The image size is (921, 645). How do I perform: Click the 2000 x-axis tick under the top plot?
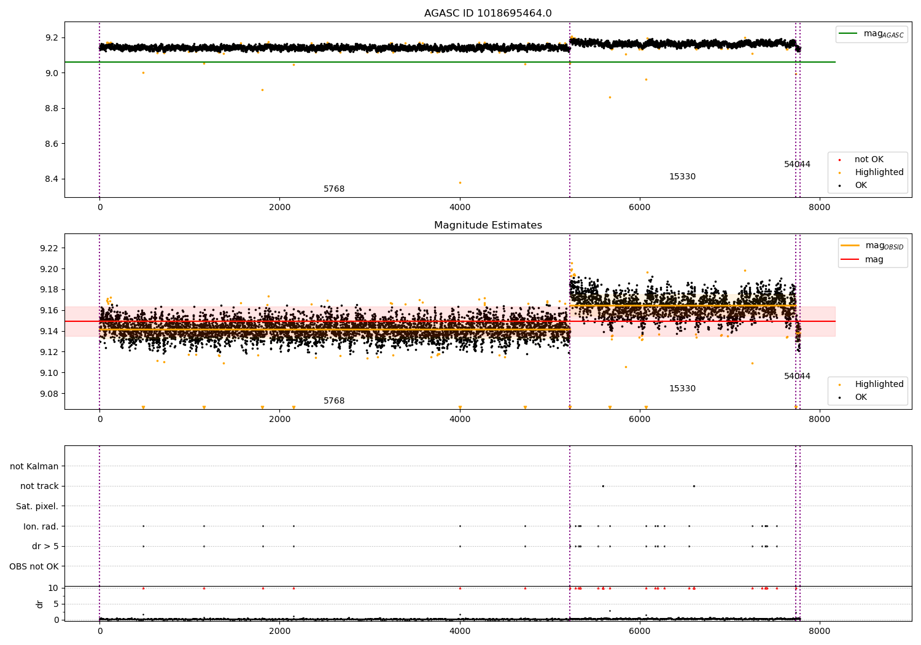pos(279,208)
